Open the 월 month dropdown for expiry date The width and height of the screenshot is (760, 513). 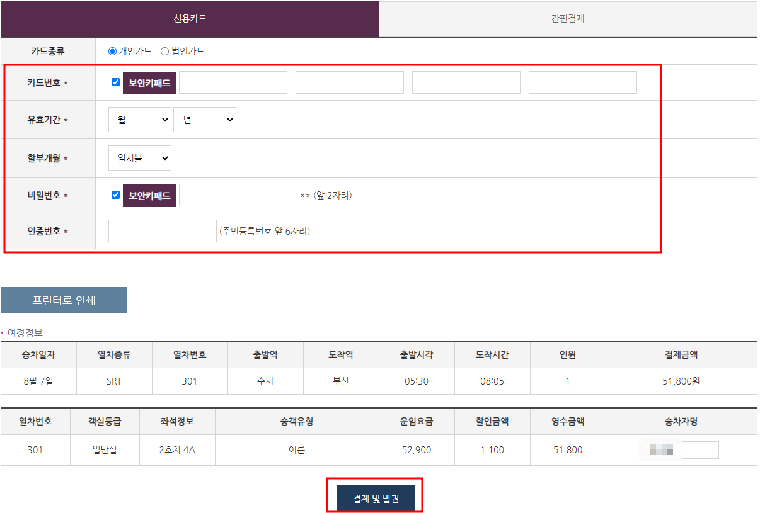(x=139, y=119)
